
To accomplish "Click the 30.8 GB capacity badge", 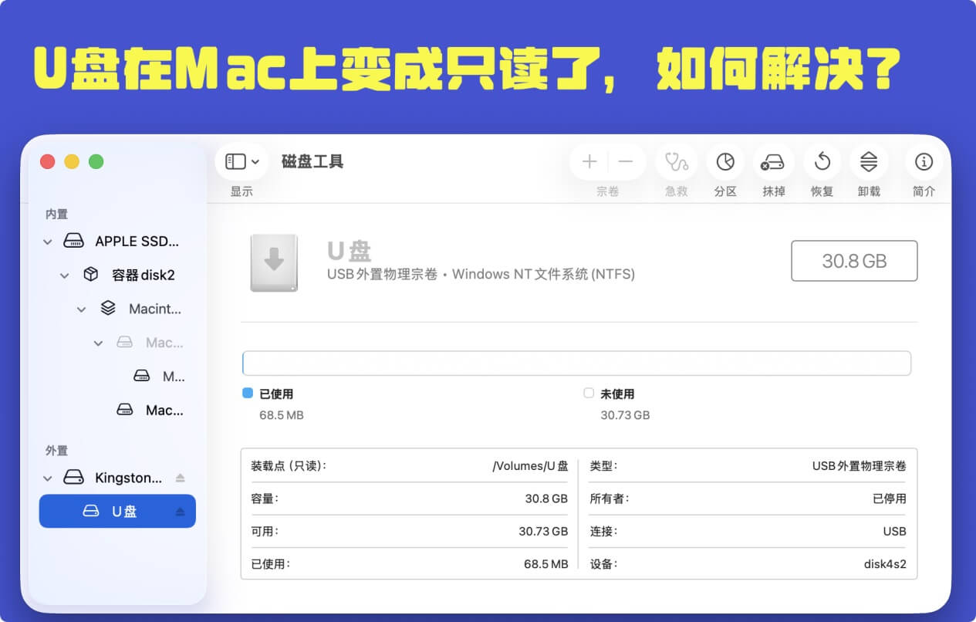I will [853, 261].
